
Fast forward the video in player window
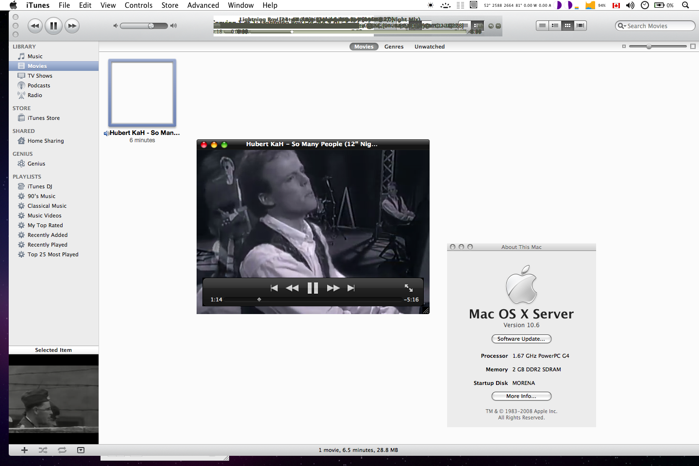point(333,288)
